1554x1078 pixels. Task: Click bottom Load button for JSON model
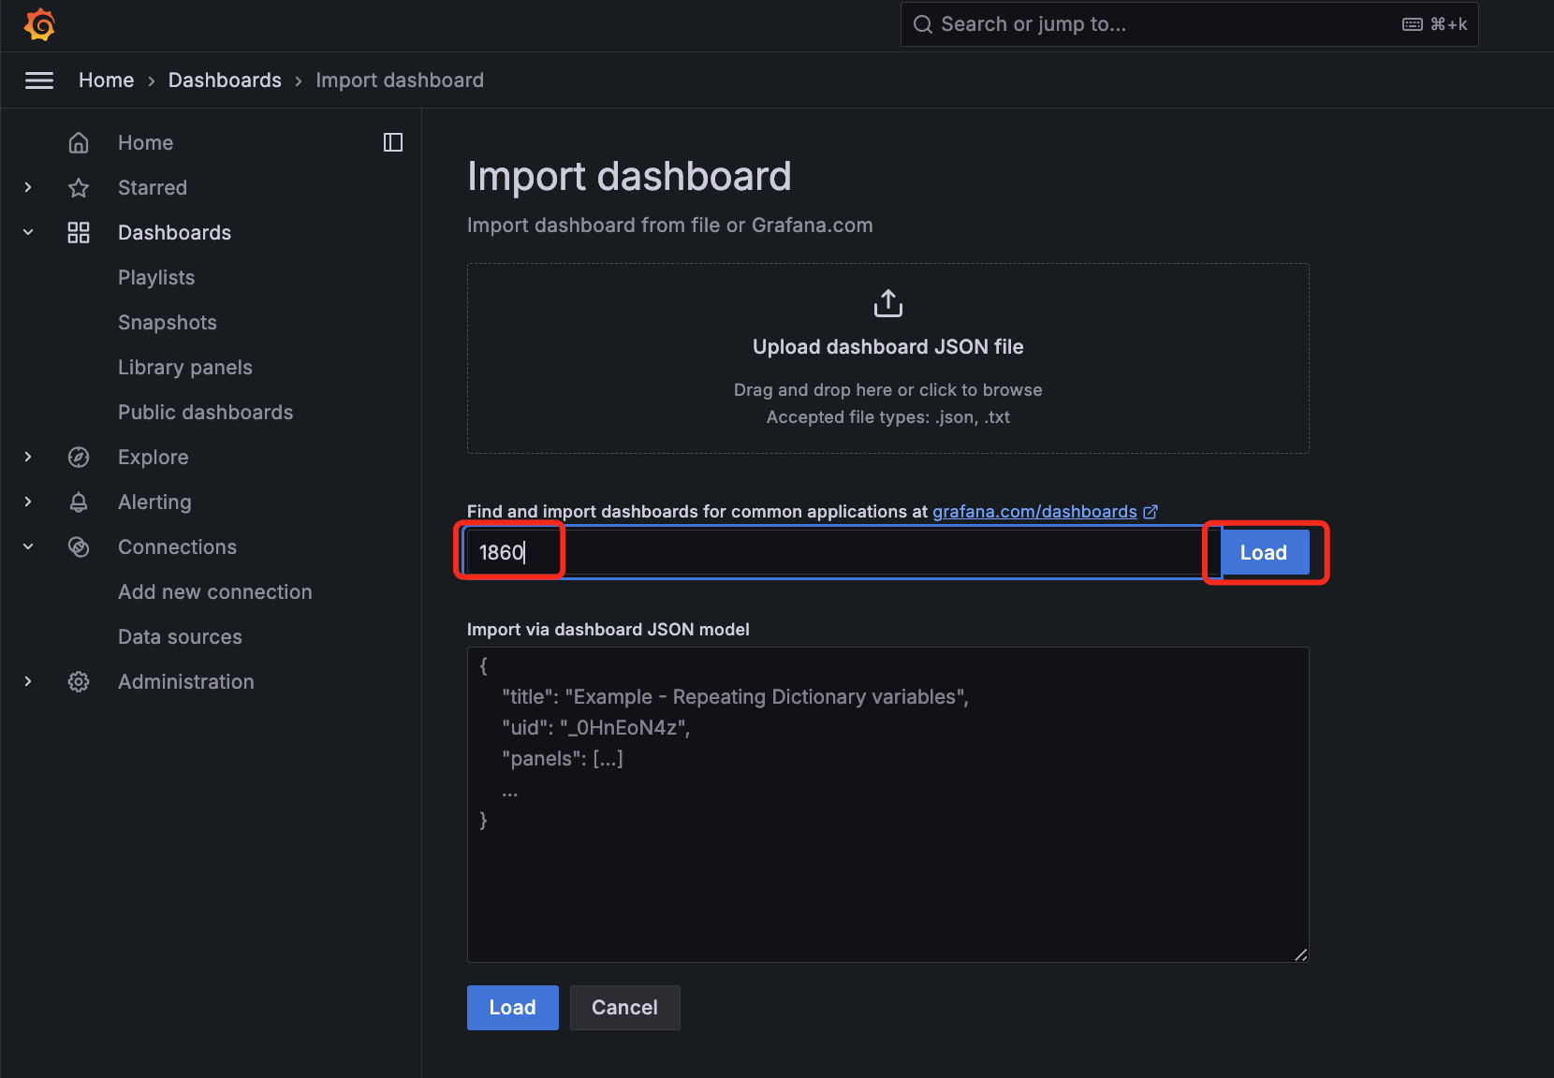(513, 1008)
